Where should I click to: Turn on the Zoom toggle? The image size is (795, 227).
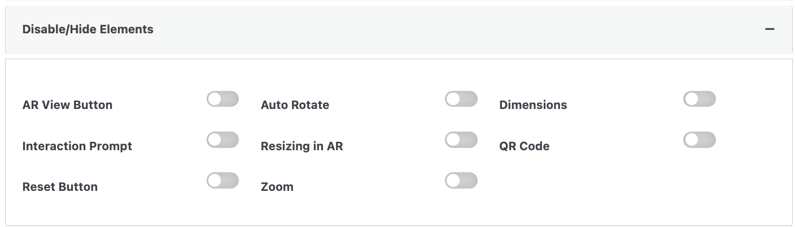(461, 181)
